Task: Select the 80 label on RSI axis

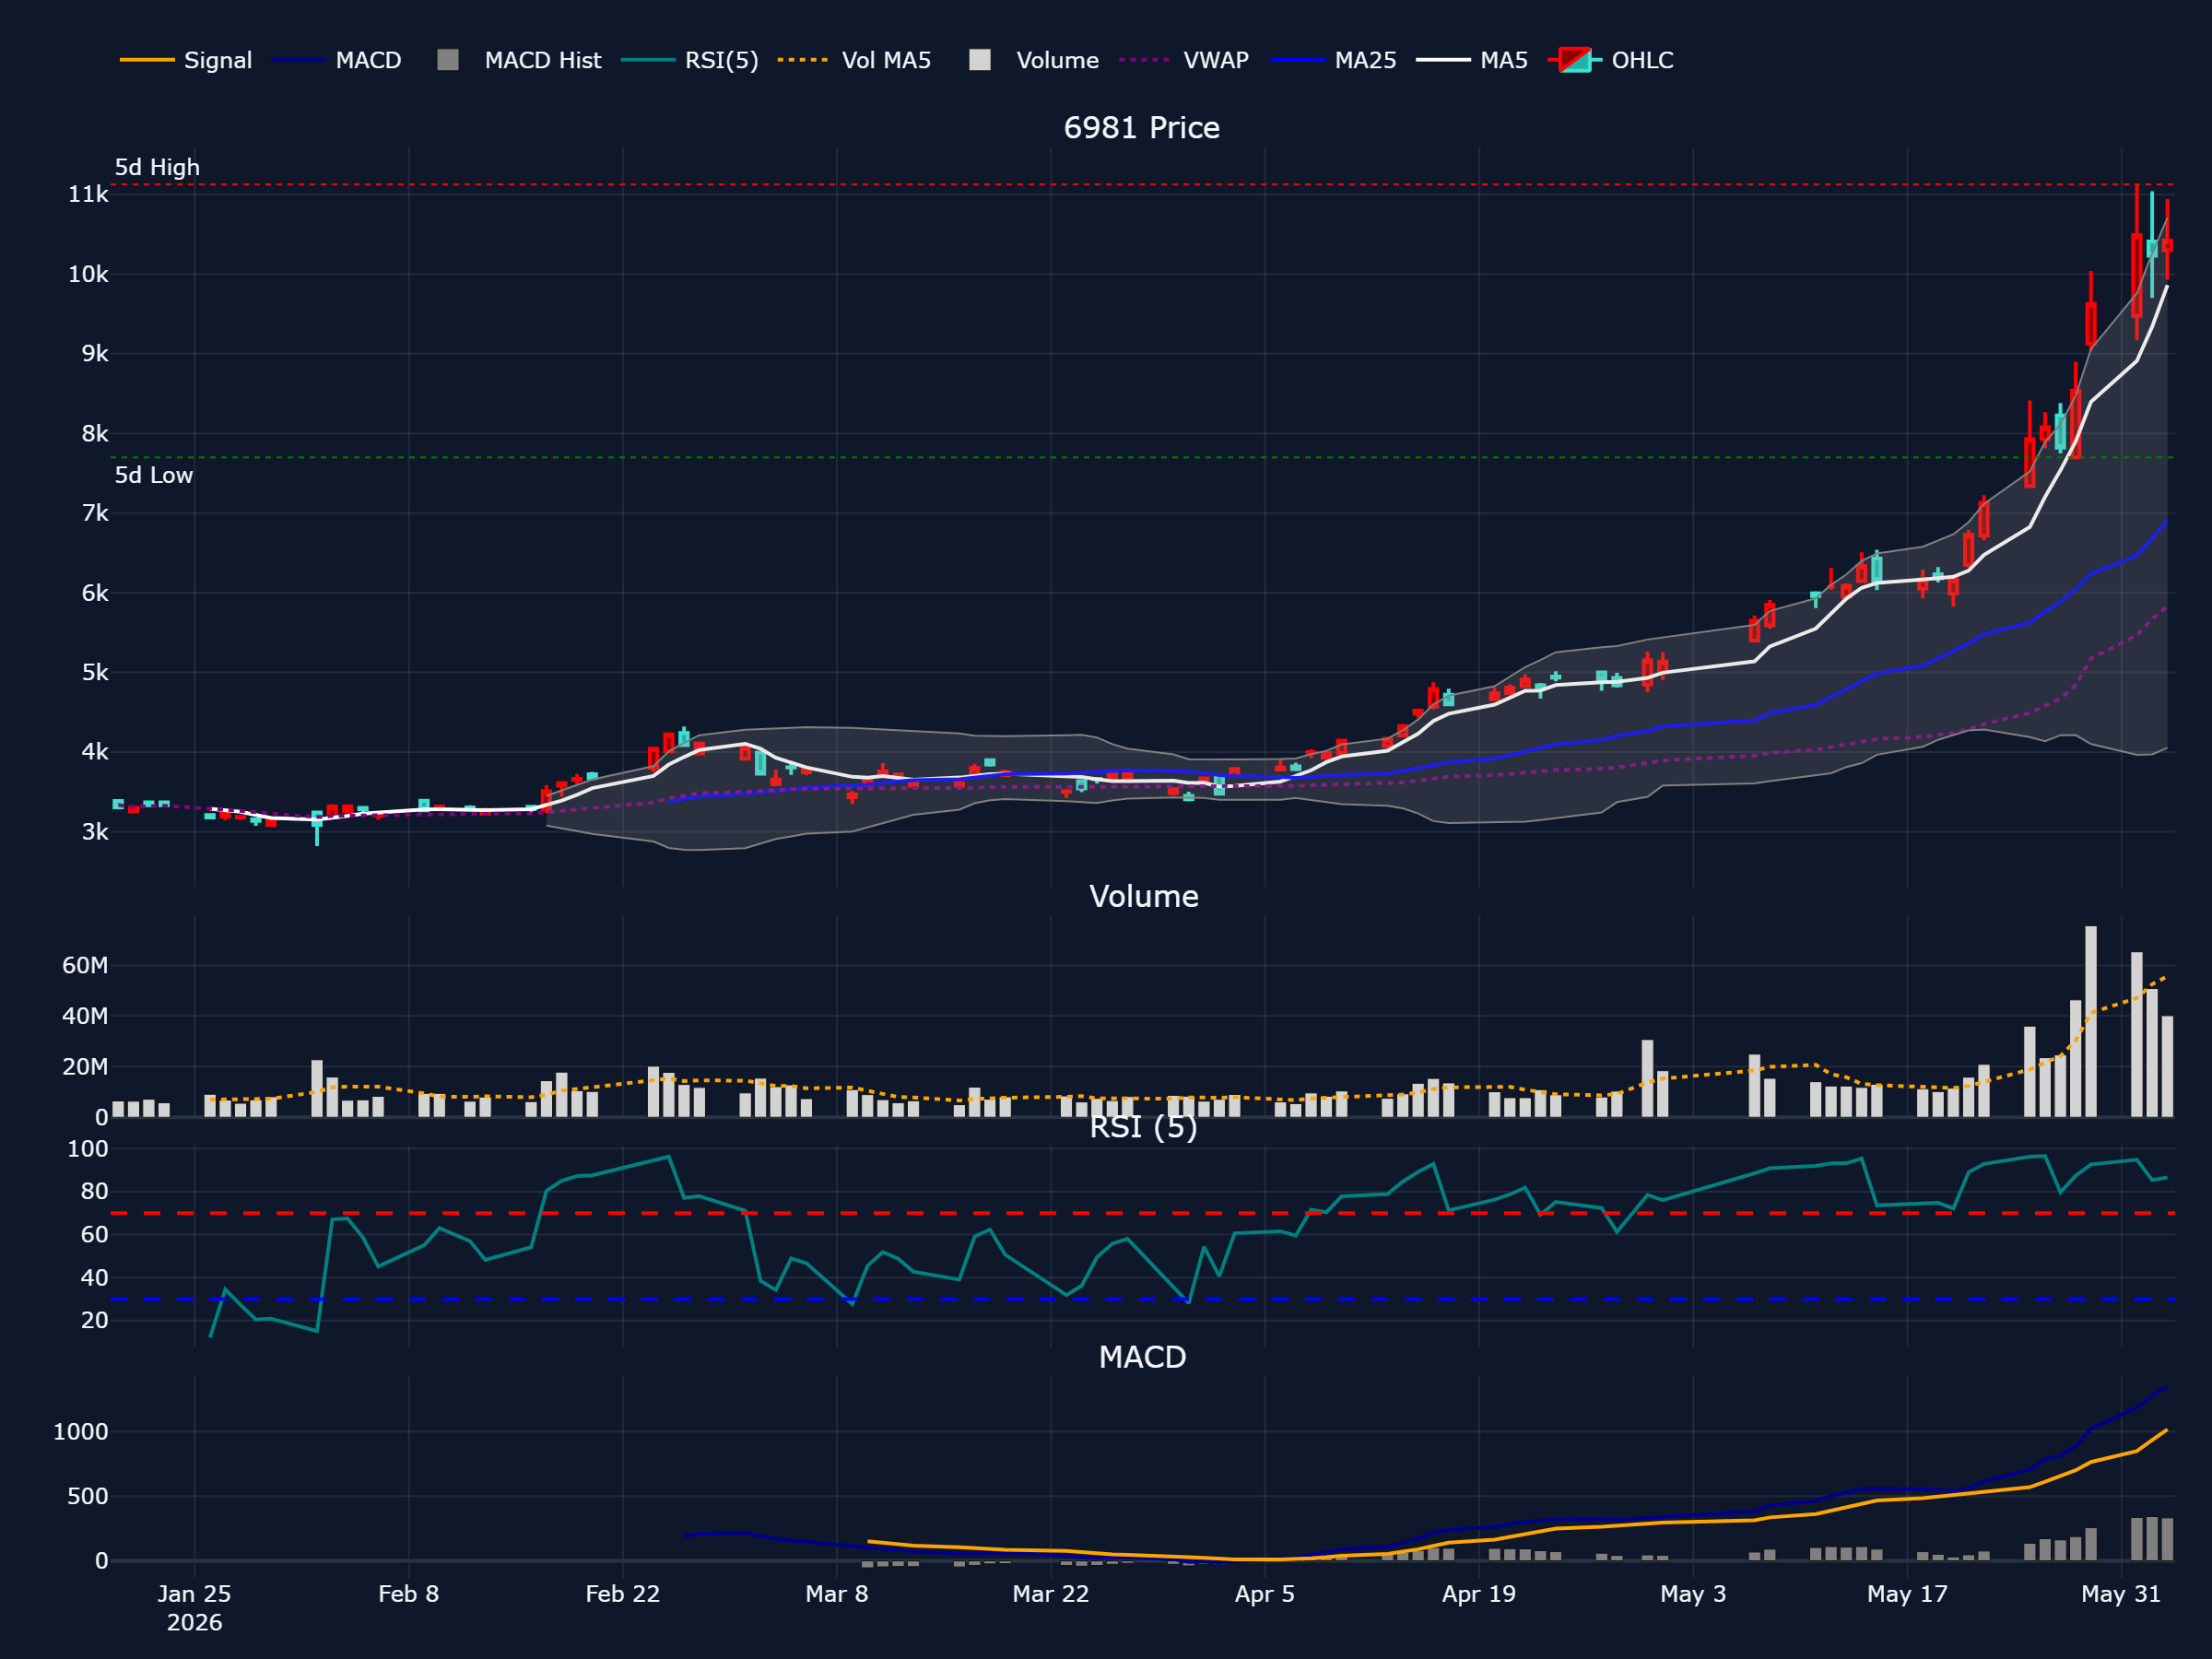Action: pos(95,1191)
